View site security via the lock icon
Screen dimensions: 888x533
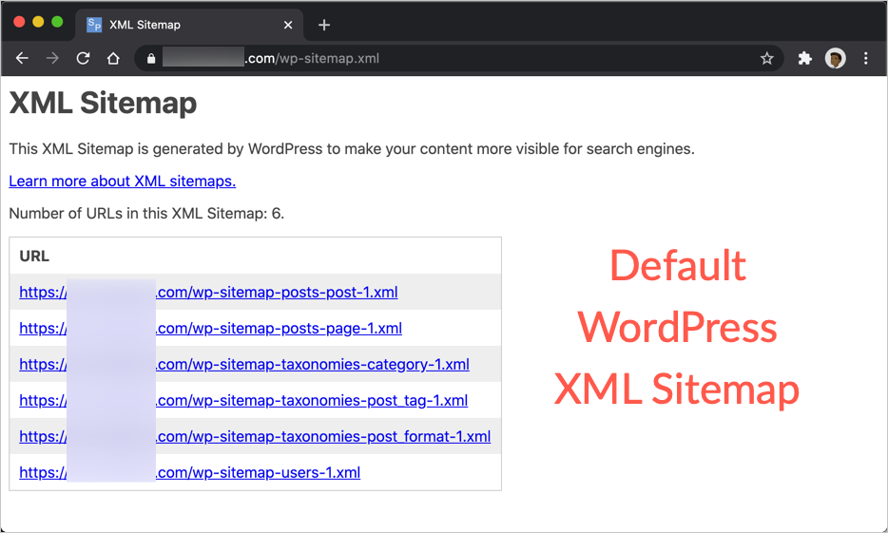(150, 58)
